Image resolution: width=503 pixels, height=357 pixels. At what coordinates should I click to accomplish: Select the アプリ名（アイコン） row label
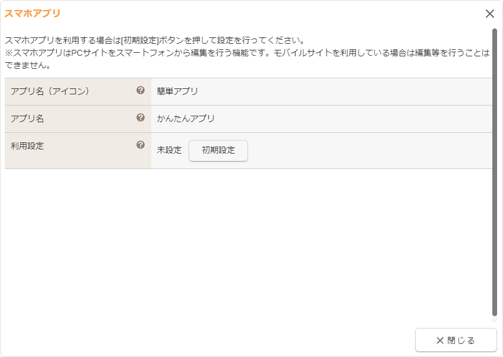(50, 91)
